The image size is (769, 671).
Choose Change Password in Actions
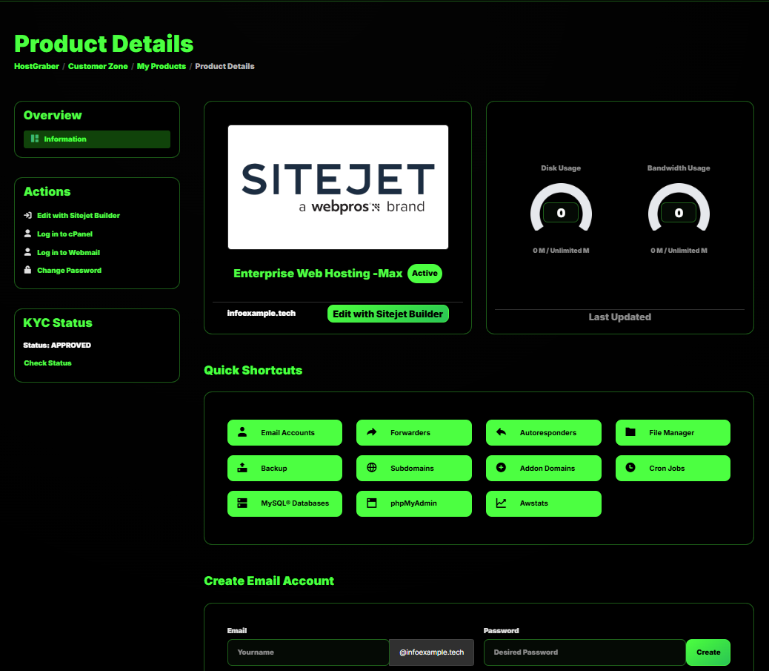tap(69, 271)
